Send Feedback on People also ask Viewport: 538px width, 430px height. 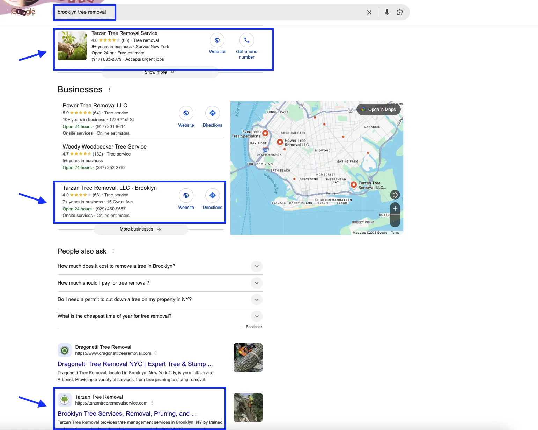pyautogui.click(x=254, y=327)
